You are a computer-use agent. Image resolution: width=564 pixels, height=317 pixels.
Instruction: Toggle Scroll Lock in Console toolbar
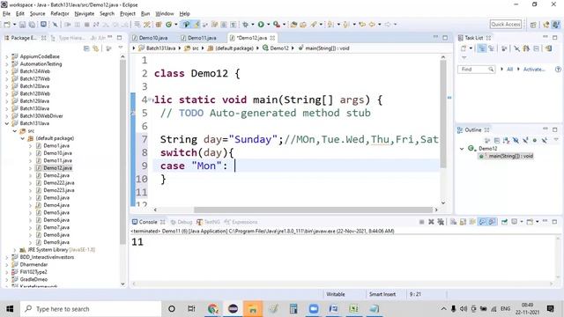463,222
